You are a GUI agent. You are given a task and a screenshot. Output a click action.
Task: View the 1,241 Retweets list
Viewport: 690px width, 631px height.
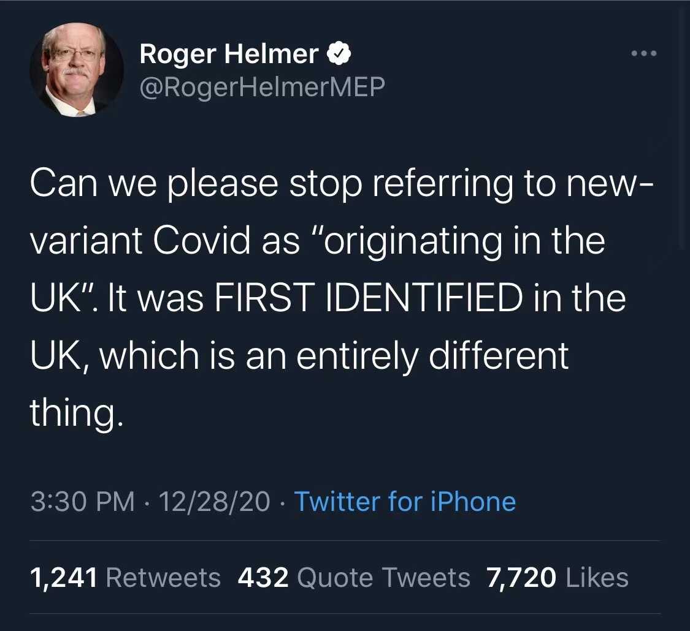click(x=125, y=578)
